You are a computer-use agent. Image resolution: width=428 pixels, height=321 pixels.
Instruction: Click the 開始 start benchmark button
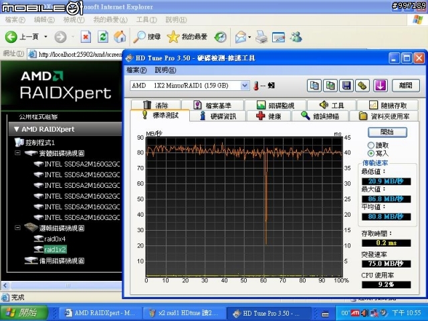tap(387, 132)
